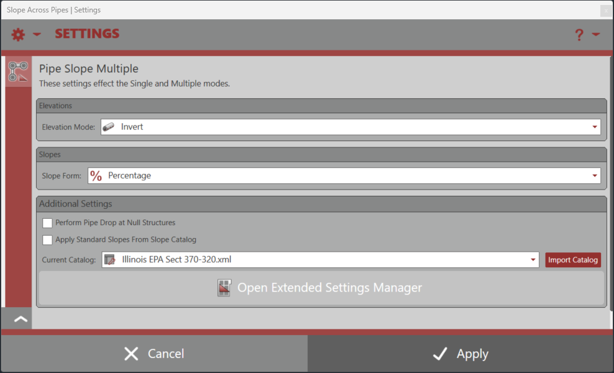Close the Settings window
This screenshot has height=373, width=614.
point(605,10)
